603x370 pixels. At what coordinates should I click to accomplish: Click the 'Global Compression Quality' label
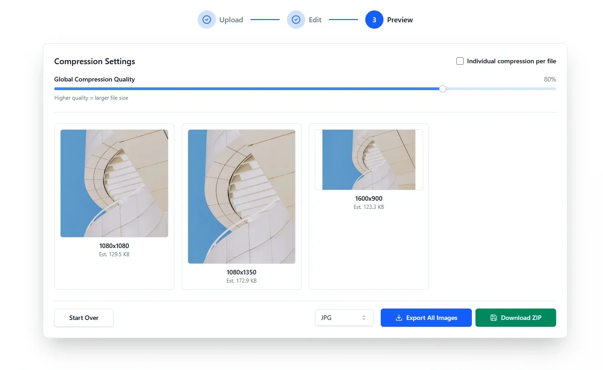tap(95, 79)
